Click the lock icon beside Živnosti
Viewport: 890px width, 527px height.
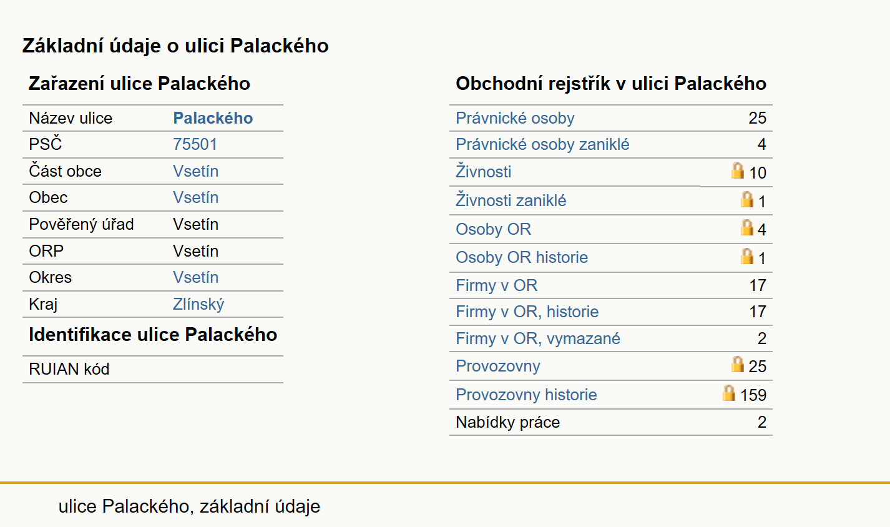pyautogui.click(x=738, y=170)
